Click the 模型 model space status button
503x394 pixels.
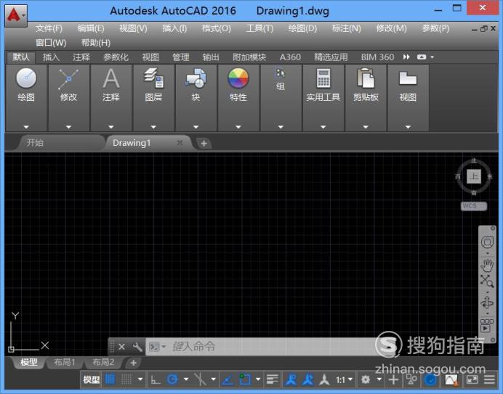92,380
